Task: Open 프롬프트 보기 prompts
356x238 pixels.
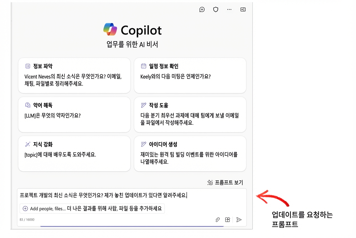Action: click(225, 182)
